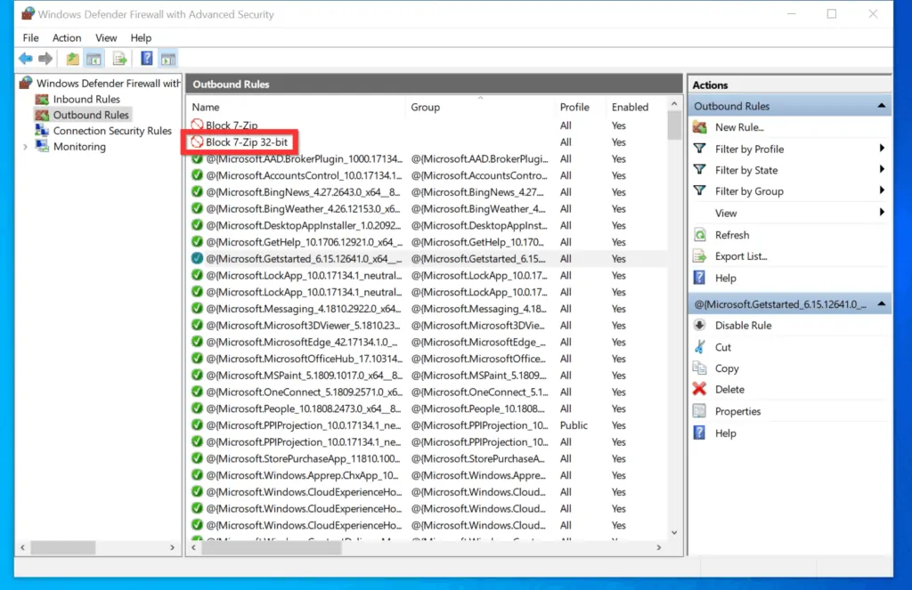The width and height of the screenshot is (912, 590).
Task: Open the Action menu
Action: coord(67,37)
